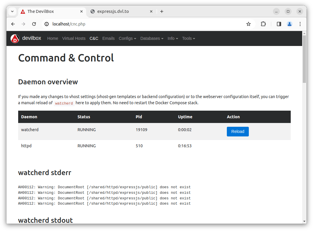Expand the Configs dropdown menu

[127, 38]
